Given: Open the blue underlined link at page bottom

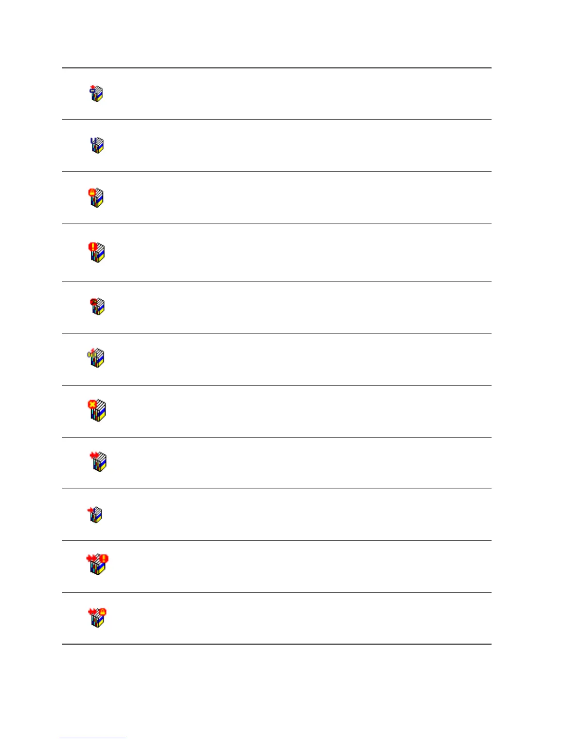Looking at the screenshot, I should point(93,738).
